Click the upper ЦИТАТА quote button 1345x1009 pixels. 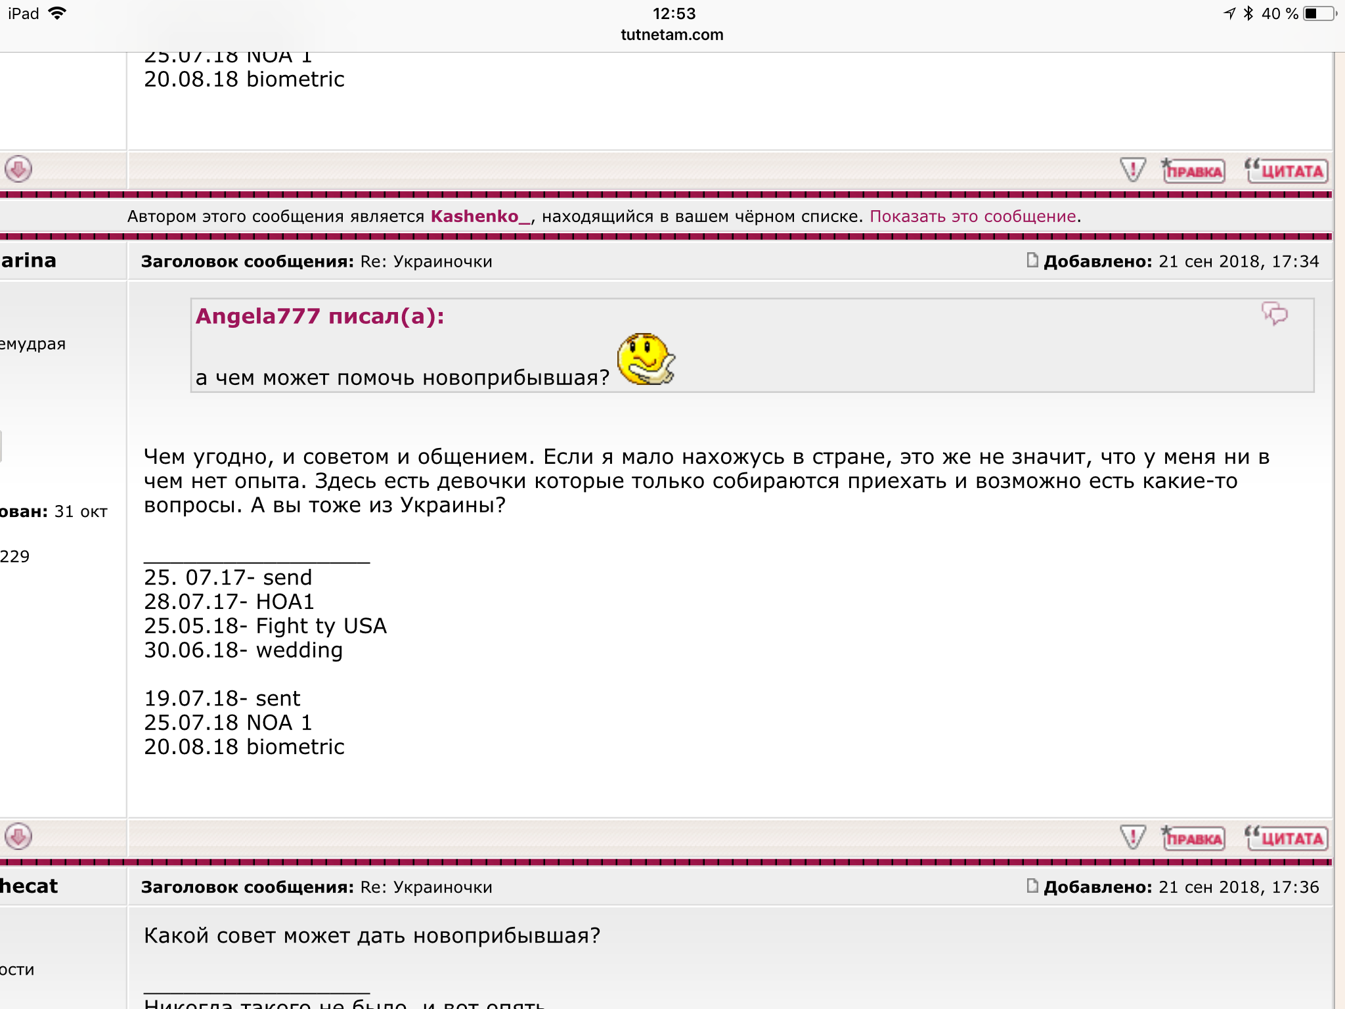(1287, 171)
